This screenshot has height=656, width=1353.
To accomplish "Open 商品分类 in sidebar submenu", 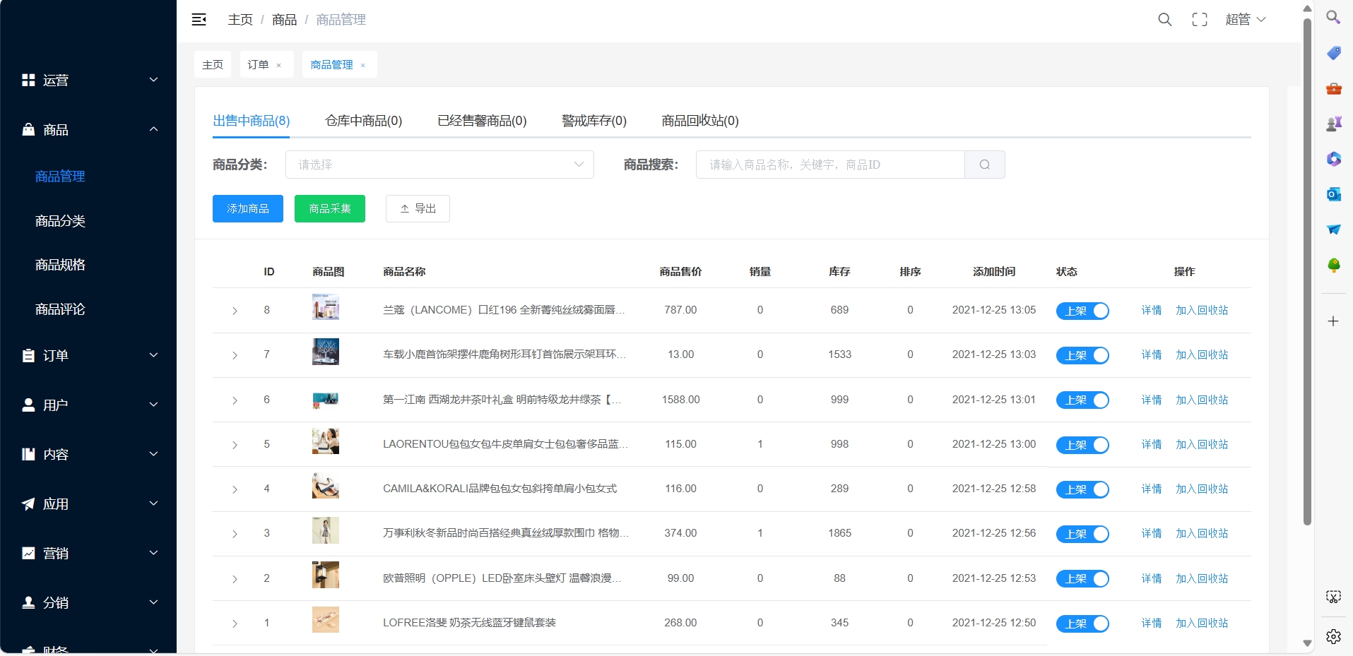I will pos(60,221).
